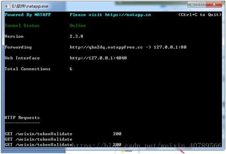Close the natapp.exe console window
The height and width of the screenshot is (154, 226).
(x=214, y=4)
